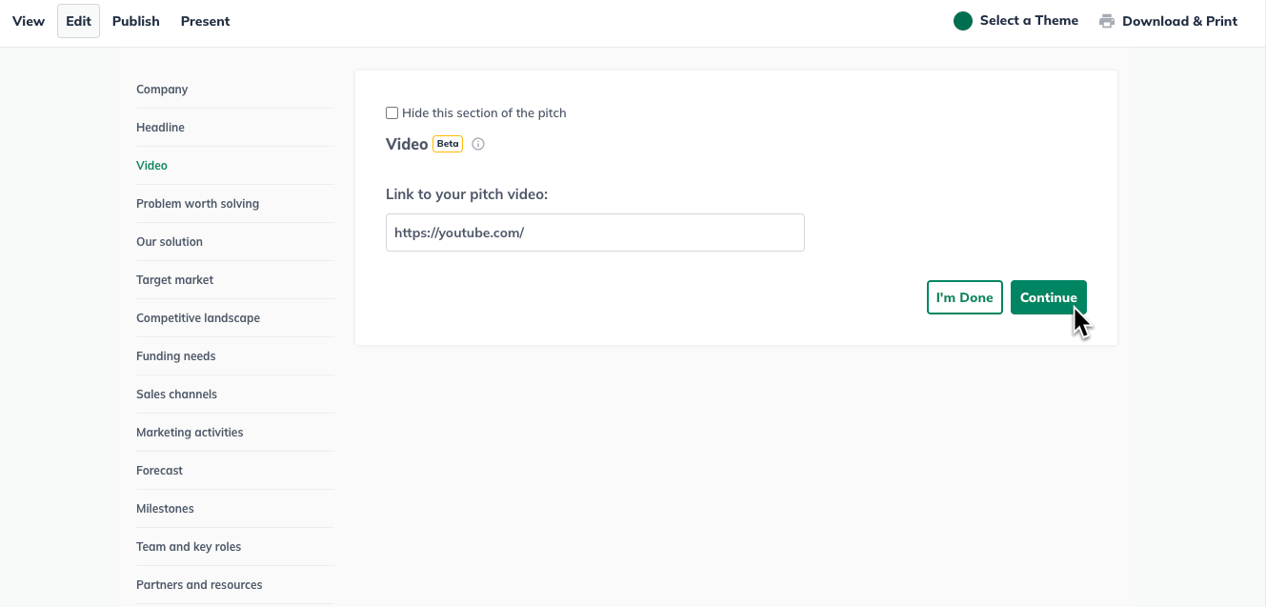The image size is (1266, 607).
Task: Click the info icon beside Video
Action: [478, 145]
